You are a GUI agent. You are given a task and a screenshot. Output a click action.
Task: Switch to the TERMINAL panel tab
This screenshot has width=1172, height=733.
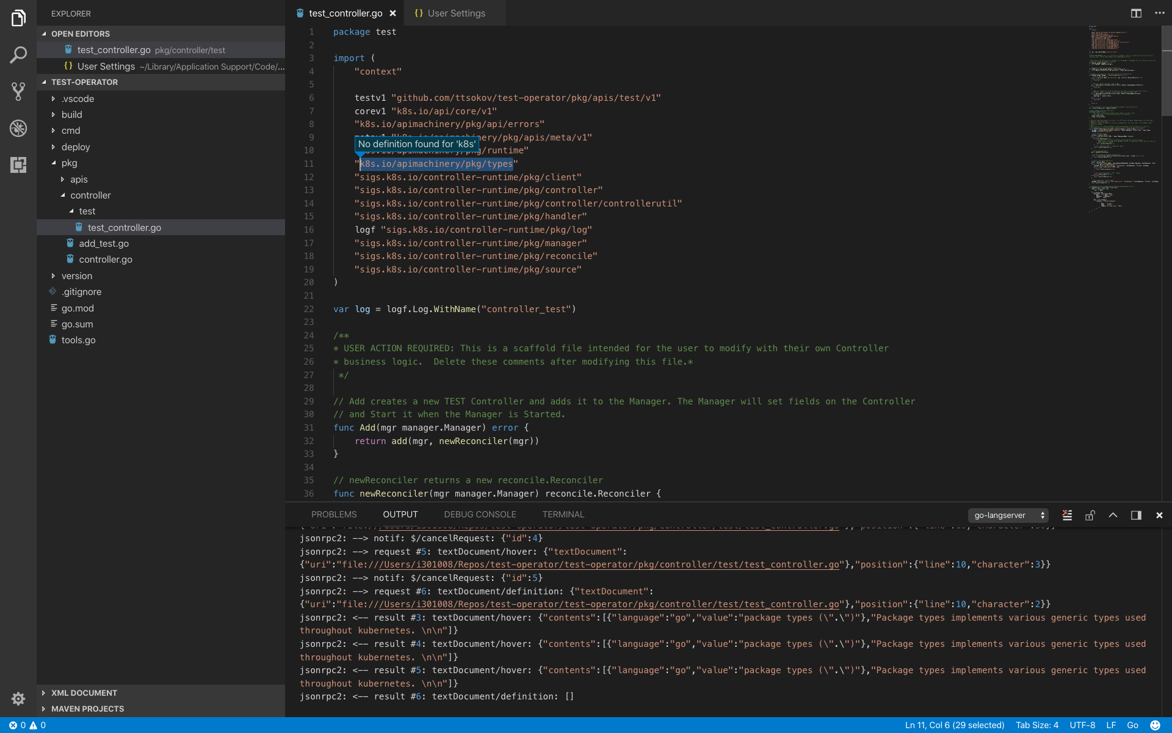(563, 514)
